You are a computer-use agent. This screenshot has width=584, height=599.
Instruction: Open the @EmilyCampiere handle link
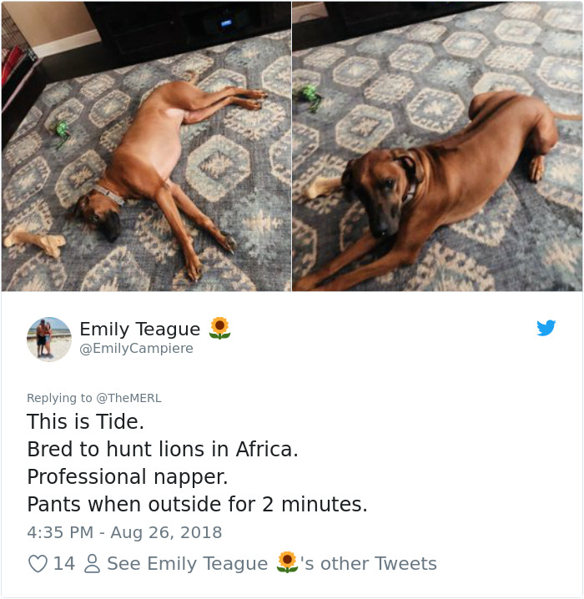[x=136, y=349]
